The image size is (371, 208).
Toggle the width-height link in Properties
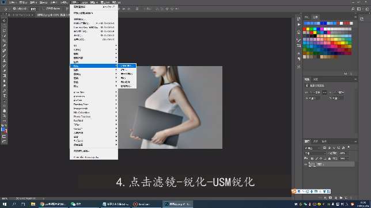[325, 93]
